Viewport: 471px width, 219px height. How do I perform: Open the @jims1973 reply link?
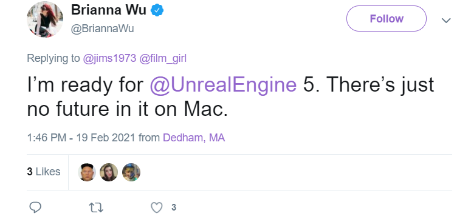(x=109, y=58)
